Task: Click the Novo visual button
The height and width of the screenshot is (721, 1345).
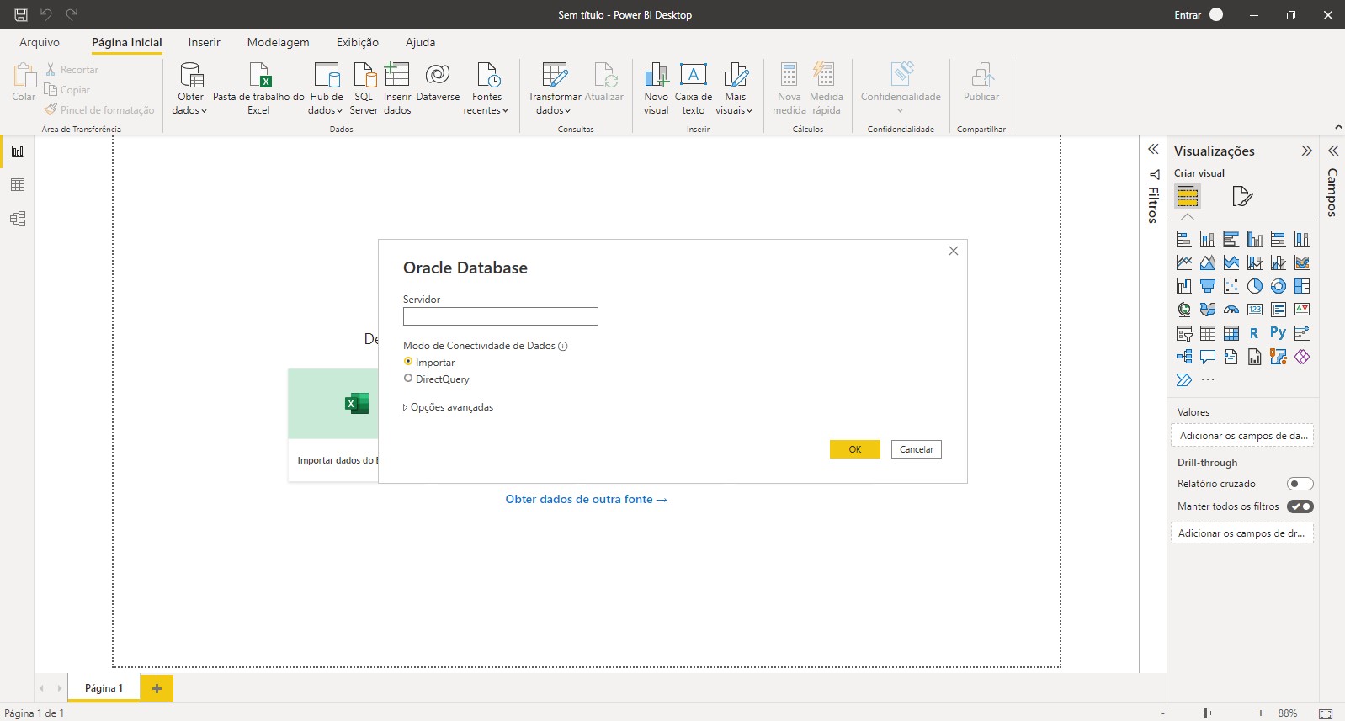Action: pos(656,87)
